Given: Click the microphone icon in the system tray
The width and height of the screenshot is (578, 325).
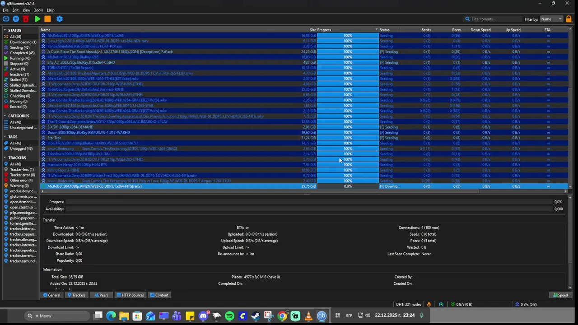Looking at the screenshot, I should pyautogui.click(x=421, y=315).
